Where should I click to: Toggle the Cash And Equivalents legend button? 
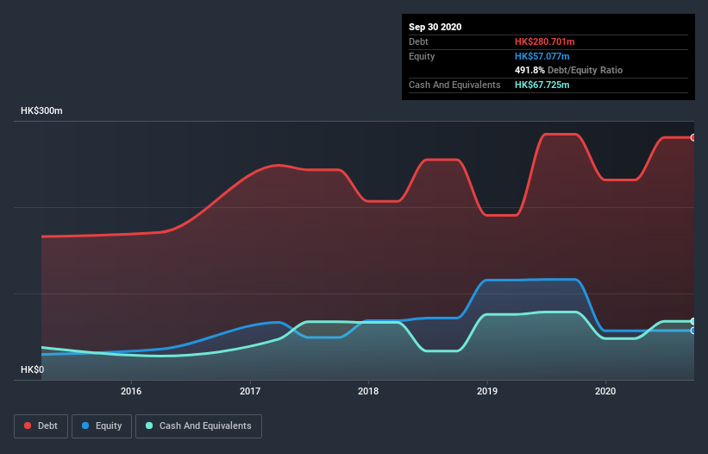(198, 426)
